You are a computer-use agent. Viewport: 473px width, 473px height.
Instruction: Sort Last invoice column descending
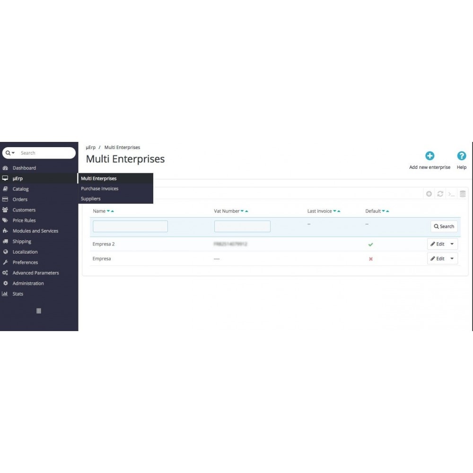[334, 211]
